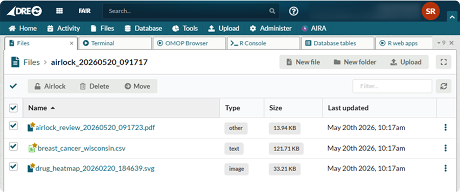Screen dimensions: 460x192
Task: Uncheck the airlock_review pdf checkbox
Action: [13, 126]
